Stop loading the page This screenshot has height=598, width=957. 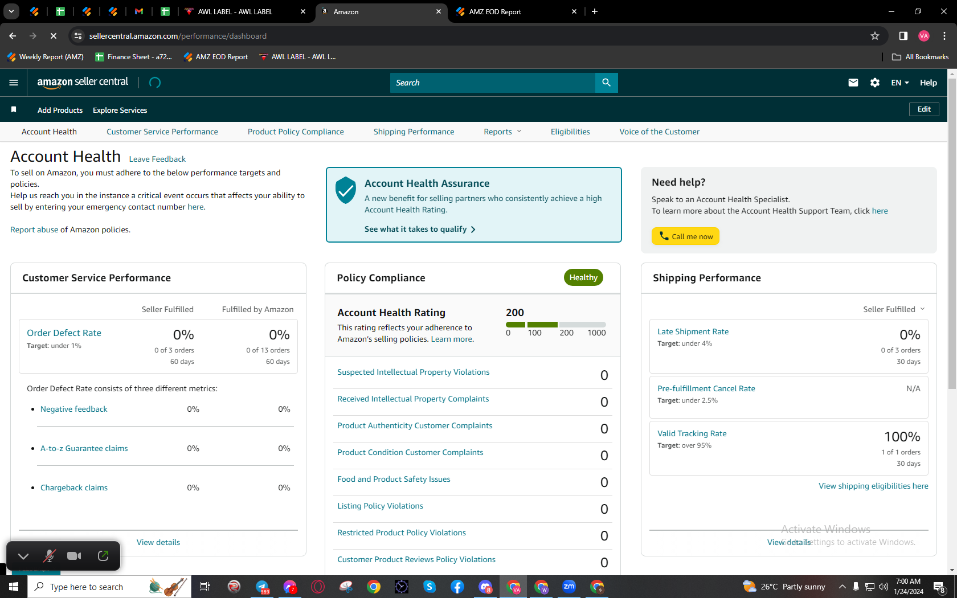tap(53, 36)
